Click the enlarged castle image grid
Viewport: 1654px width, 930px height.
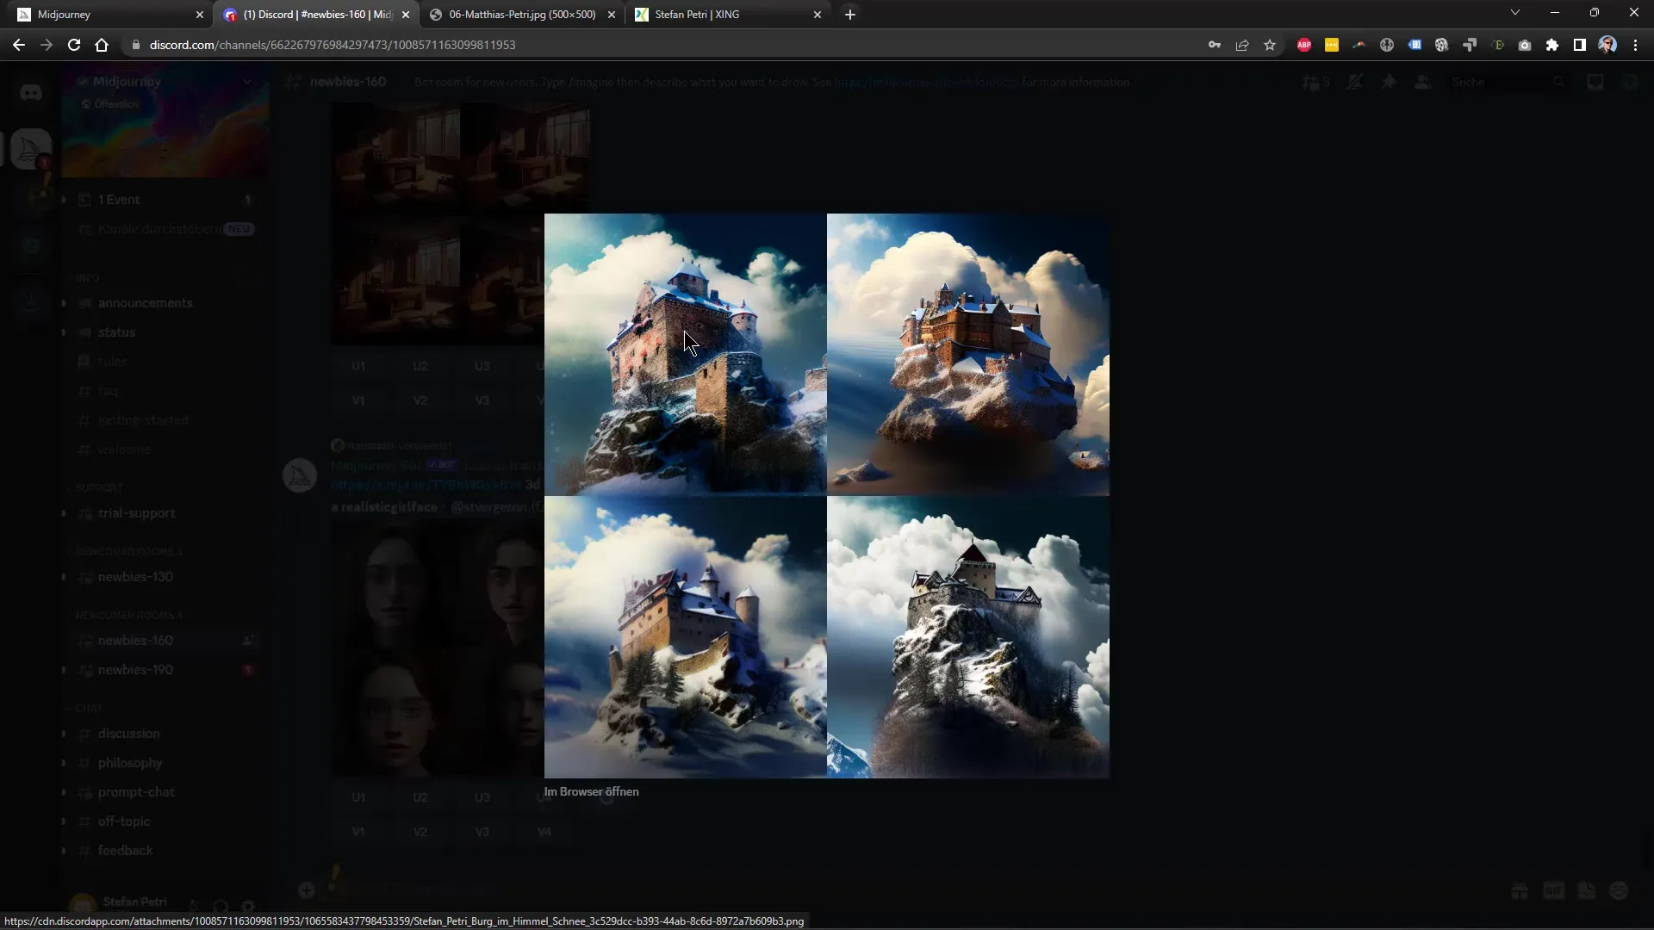tap(827, 496)
